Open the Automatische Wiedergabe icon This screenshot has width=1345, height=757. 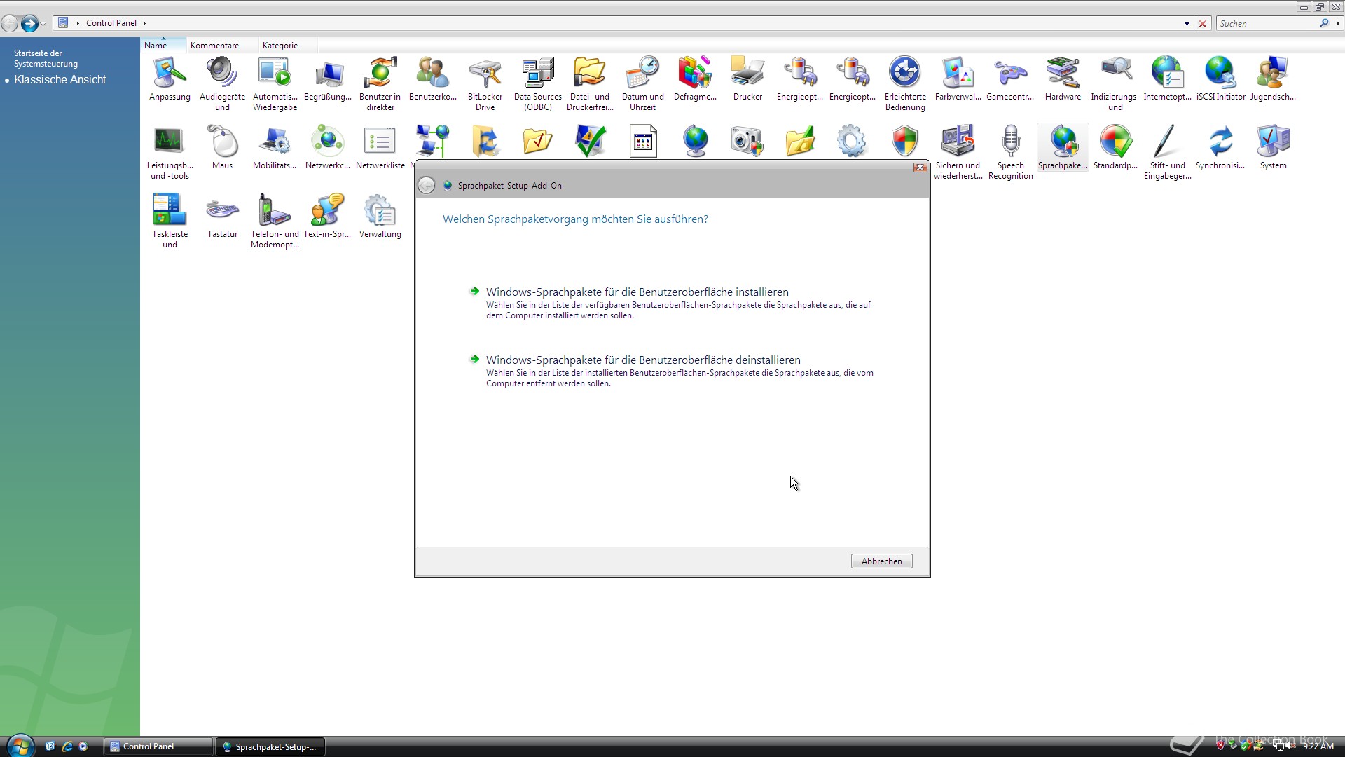point(275,84)
